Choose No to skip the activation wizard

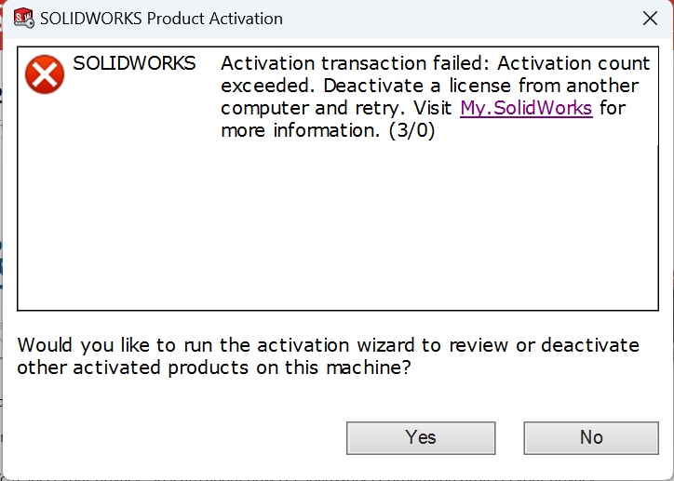[x=591, y=437]
